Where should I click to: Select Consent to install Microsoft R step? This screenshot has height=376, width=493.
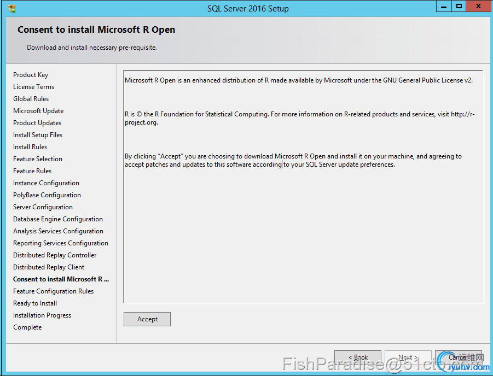point(61,279)
